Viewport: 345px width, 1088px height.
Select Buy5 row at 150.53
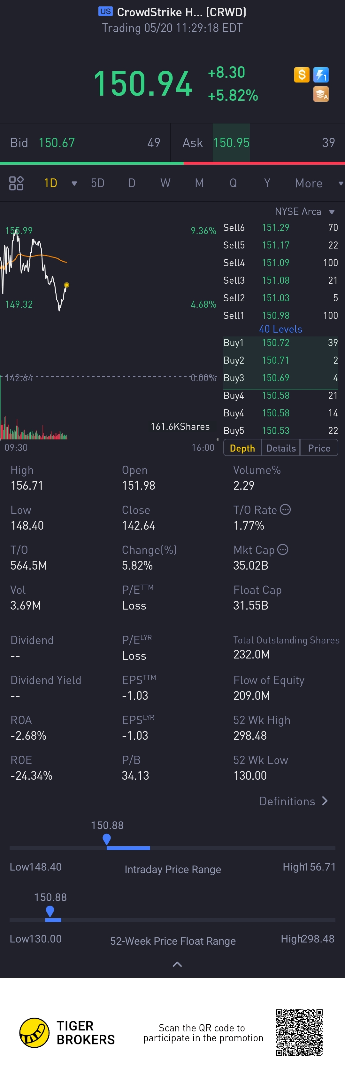[280, 431]
